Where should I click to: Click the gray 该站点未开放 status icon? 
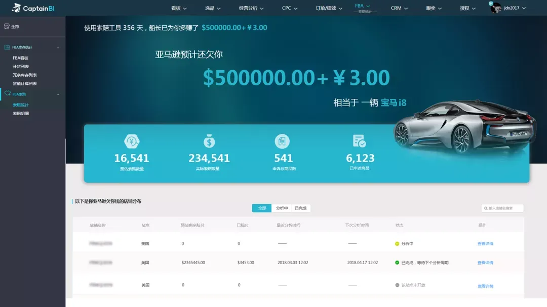[x=397, y=285]
